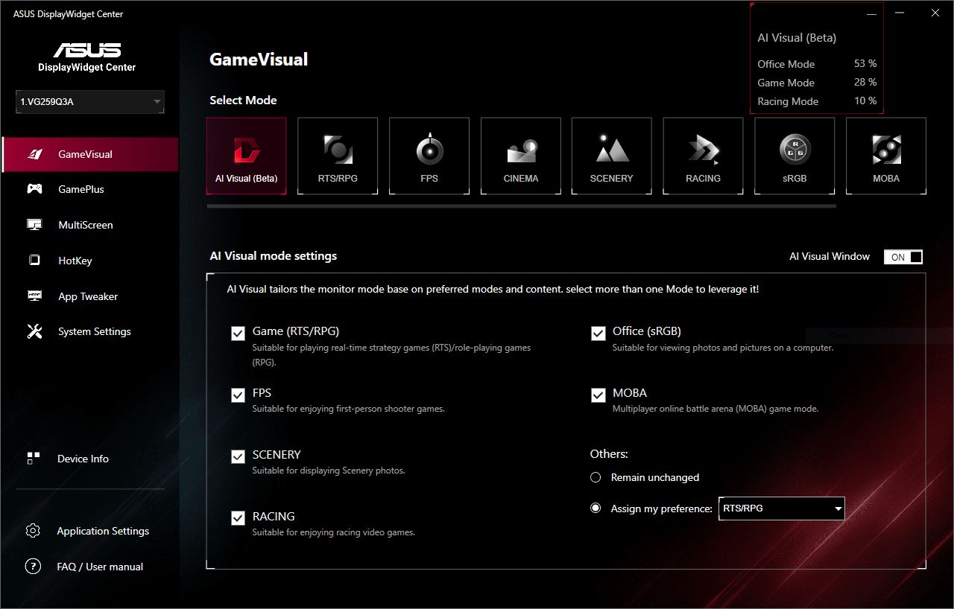This screenshot has height=609, width=954.
Task: Select the Remain unchanged radio button
Action: click(x=596, y=477)
